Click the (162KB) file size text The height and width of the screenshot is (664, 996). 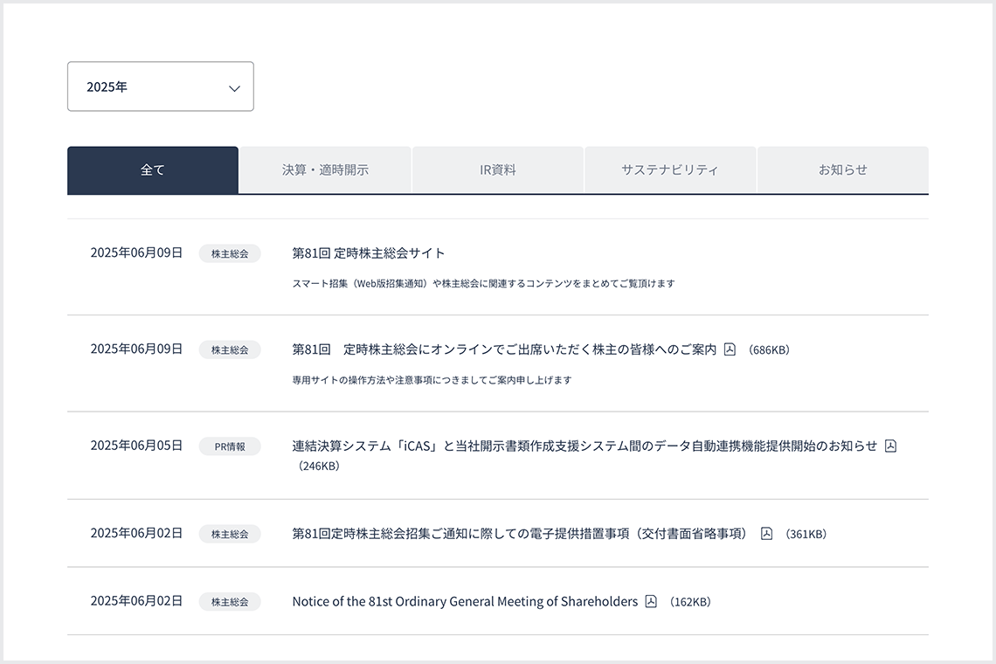[690, 602]
